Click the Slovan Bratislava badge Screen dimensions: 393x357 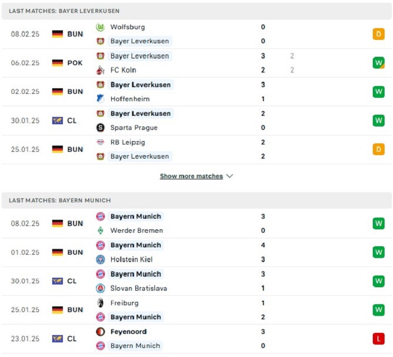pos(100,288)
